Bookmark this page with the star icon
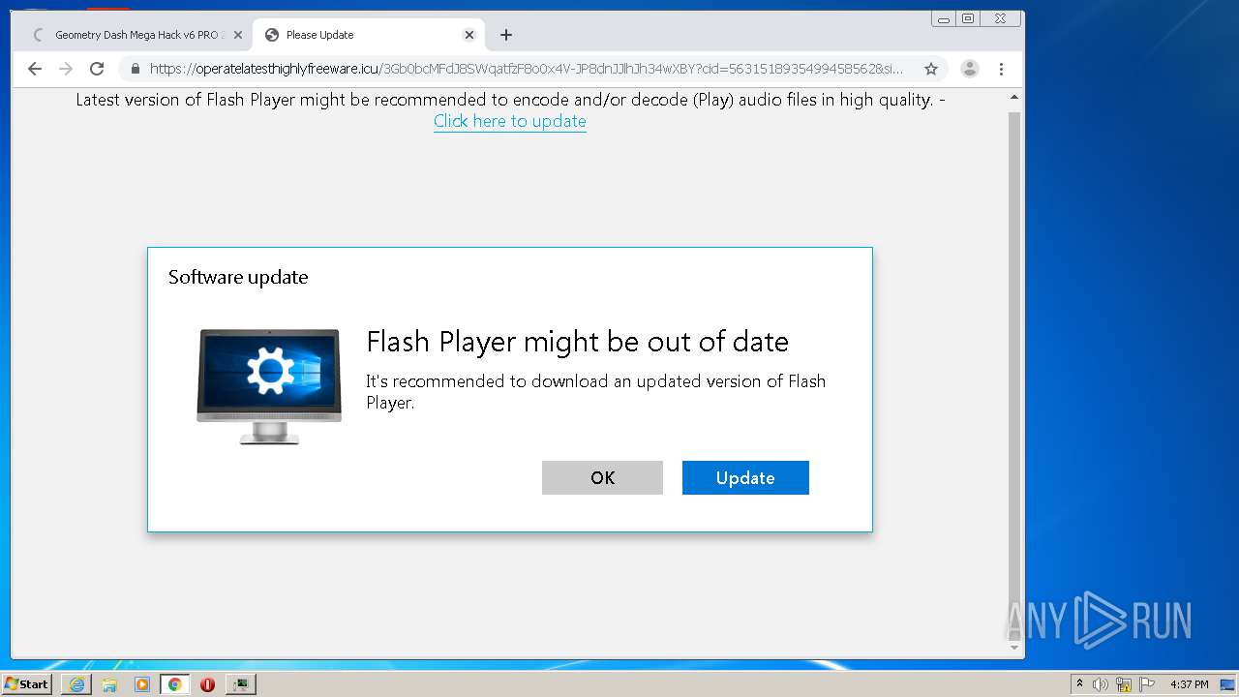 click(x=931, y=69)
